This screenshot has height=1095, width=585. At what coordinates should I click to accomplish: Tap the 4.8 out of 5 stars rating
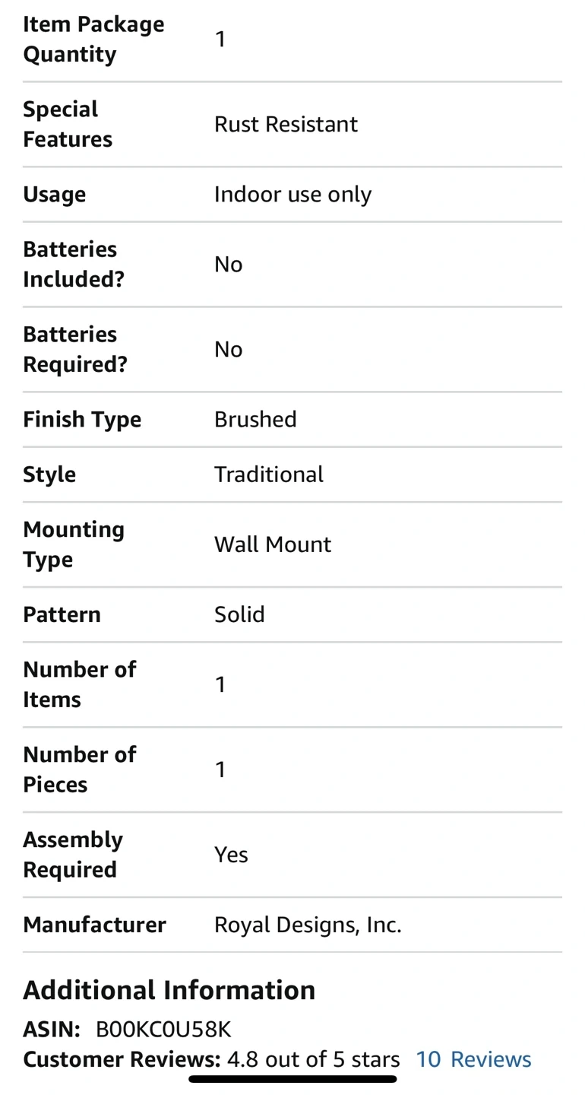[x=313, y=1059]
